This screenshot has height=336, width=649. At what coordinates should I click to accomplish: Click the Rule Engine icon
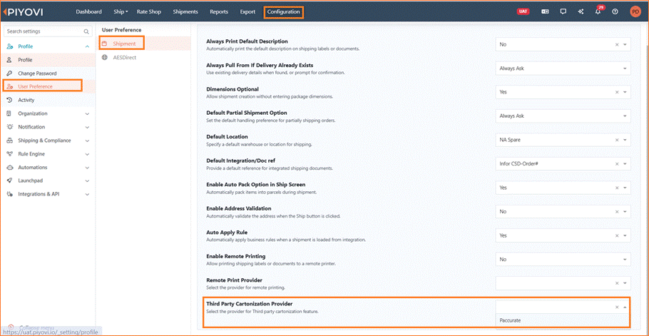[x=9, y=154]
